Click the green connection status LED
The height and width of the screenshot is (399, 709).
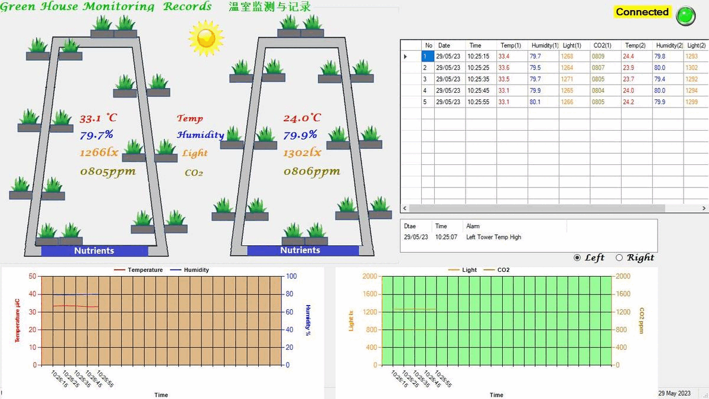[x=685, y=15]
